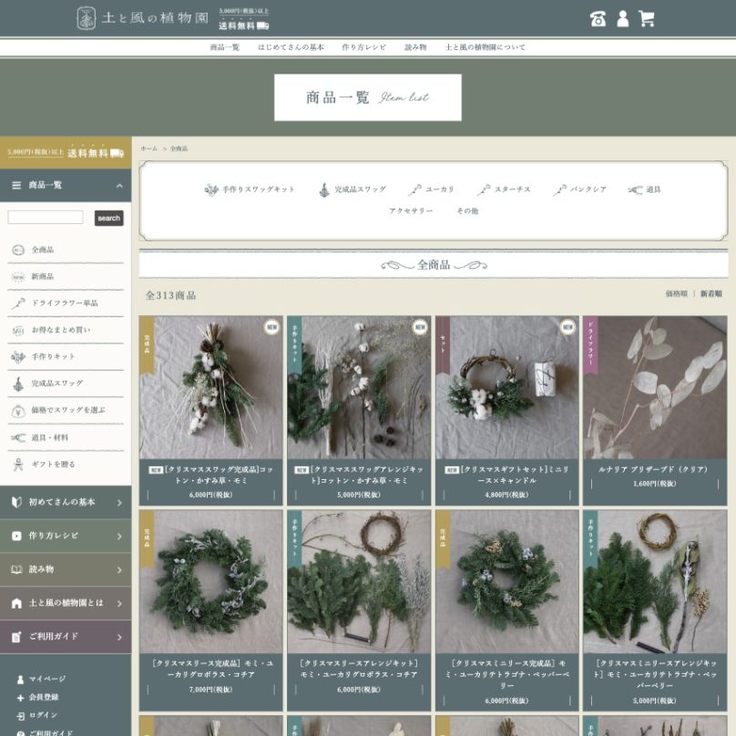Sort products by 価格順
Screen dimensions: 736x736
coord(677,294)
